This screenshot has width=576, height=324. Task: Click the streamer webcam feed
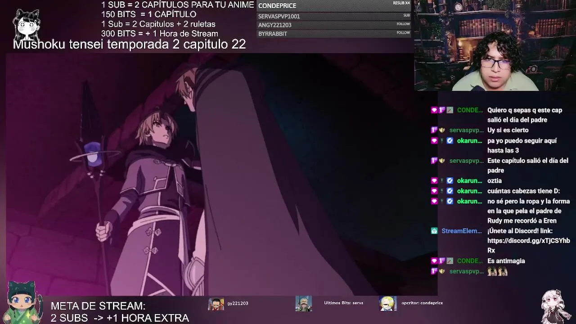point(494,45)
